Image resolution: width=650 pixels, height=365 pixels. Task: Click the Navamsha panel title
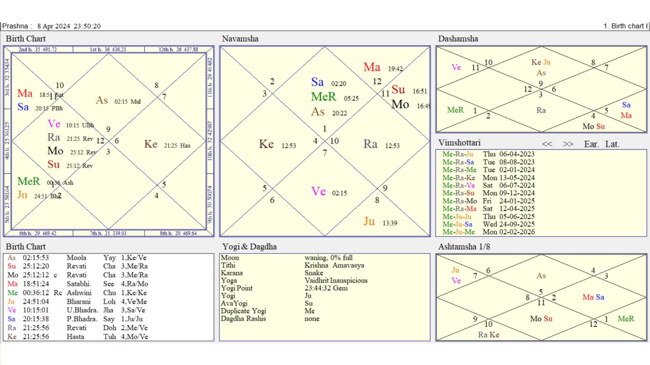240,38
